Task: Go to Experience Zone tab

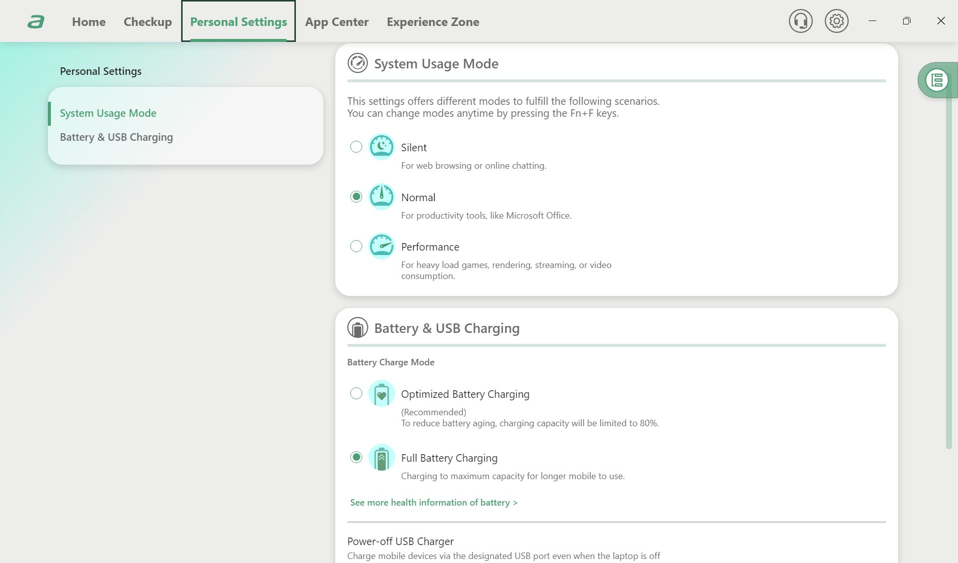Action: click(433, 21)
